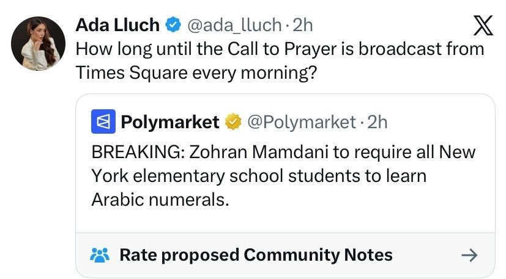The height and width of the screenshot is (279, 506).
Task: Click the empty area below the quoted text
Action: [x=285, y=220]
